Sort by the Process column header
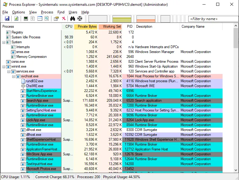Viewport: 239px width, 180px height. [x=31, y=26]
